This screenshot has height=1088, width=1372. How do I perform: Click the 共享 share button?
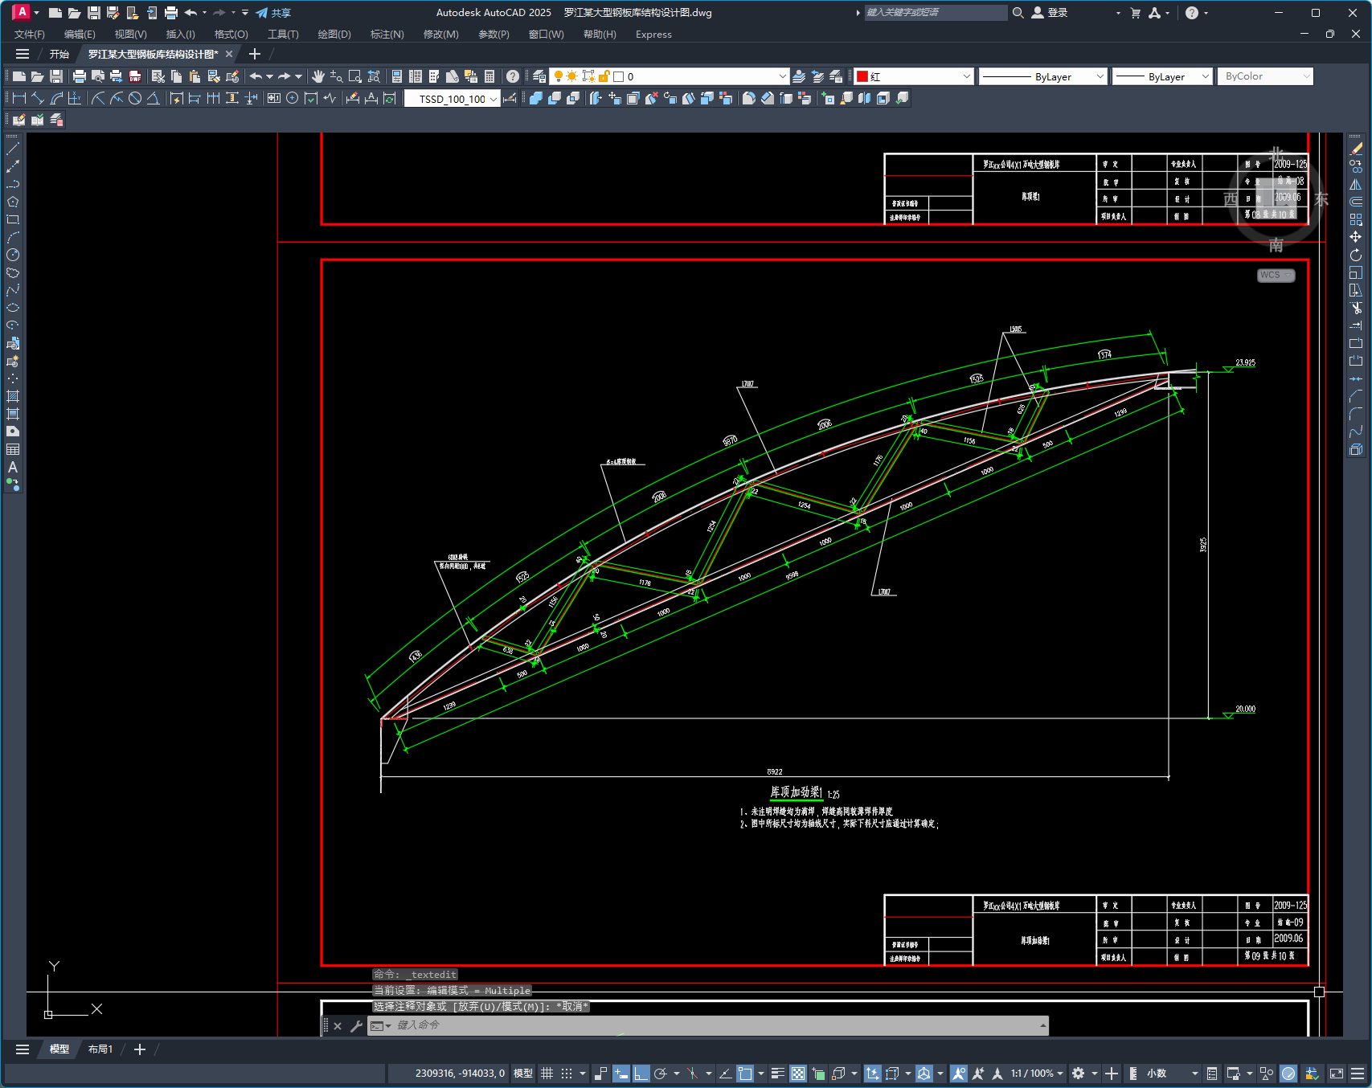click(x=273, y=13)
